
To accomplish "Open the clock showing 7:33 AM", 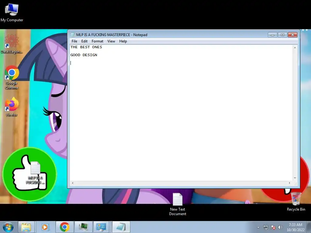I will [x=296, y=227].
